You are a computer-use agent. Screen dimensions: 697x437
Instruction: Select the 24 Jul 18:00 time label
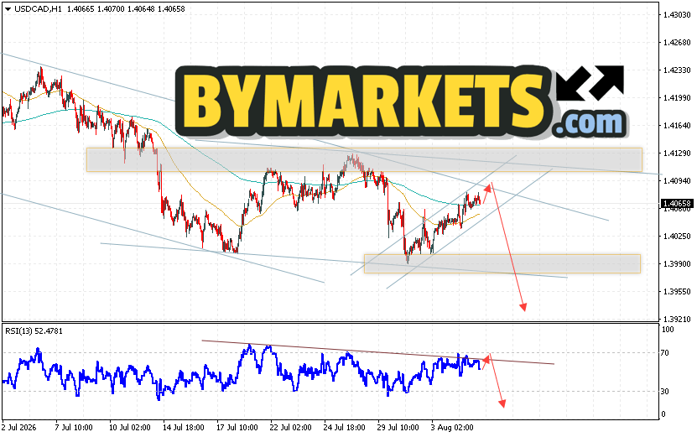[x=345, y=428]
